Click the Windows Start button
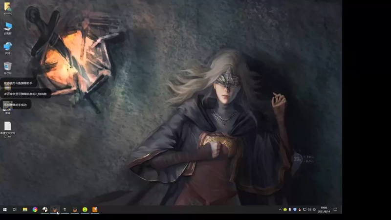This screenshot has width=391, height=220. [5, 210]
